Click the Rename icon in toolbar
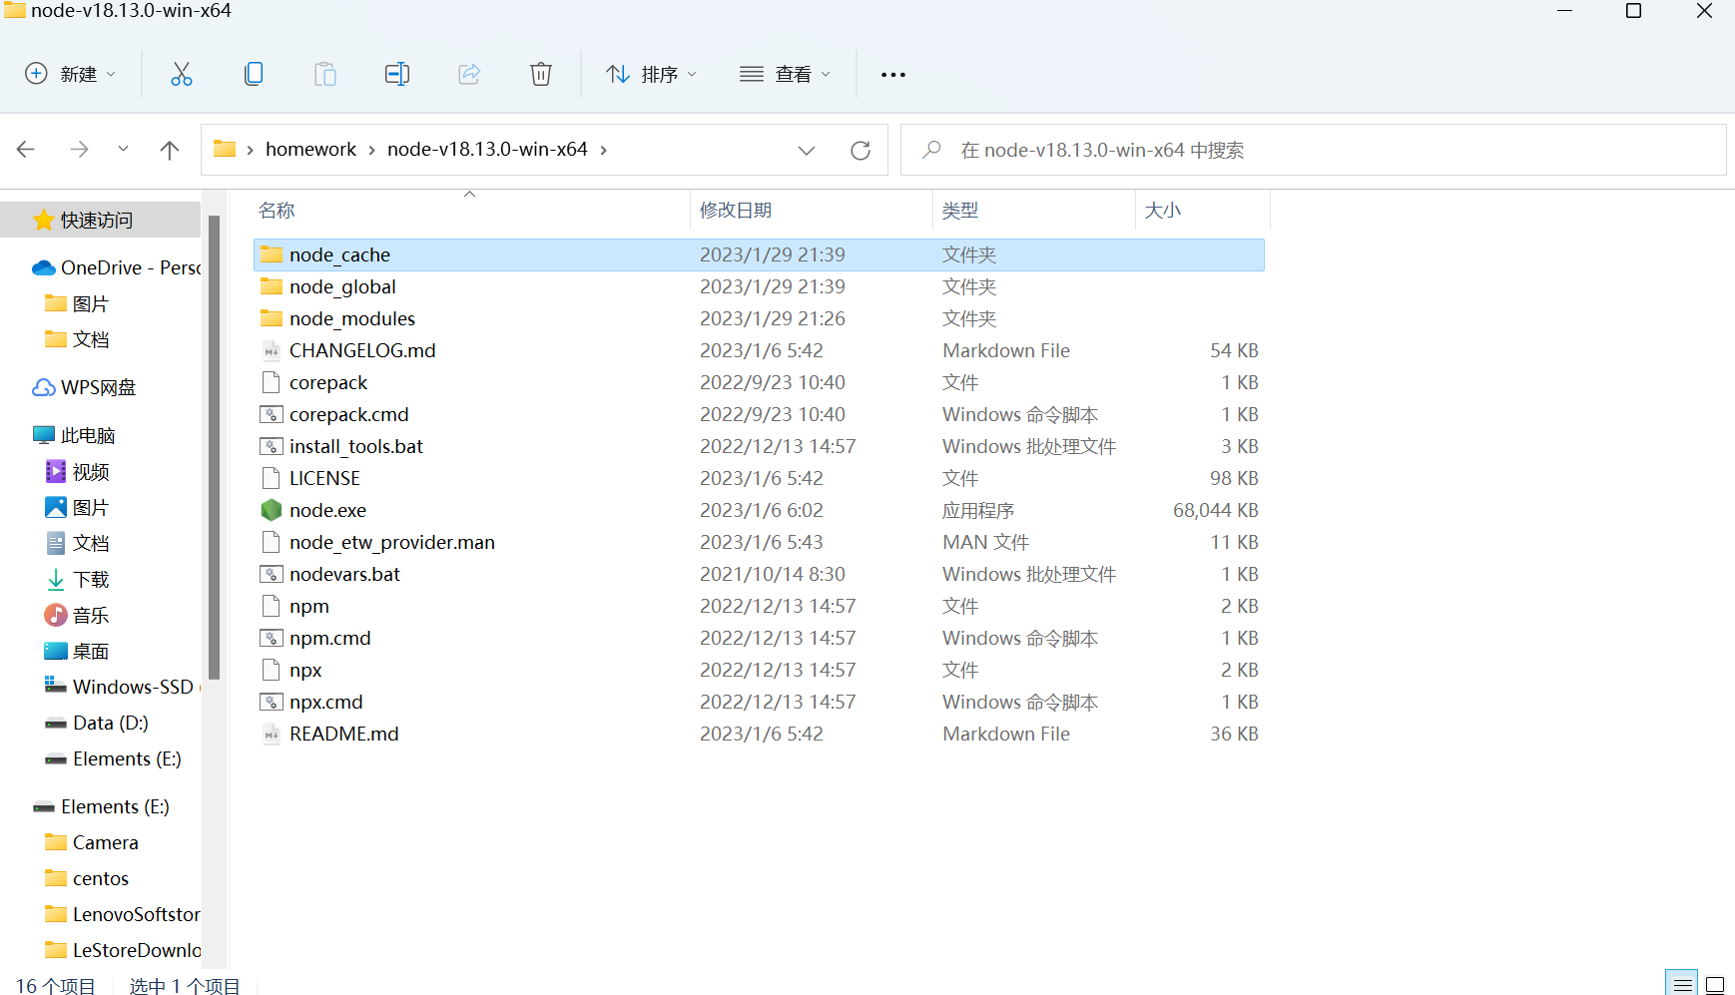1735x995 pixels. pyautogui.click(x=396, y=74)
